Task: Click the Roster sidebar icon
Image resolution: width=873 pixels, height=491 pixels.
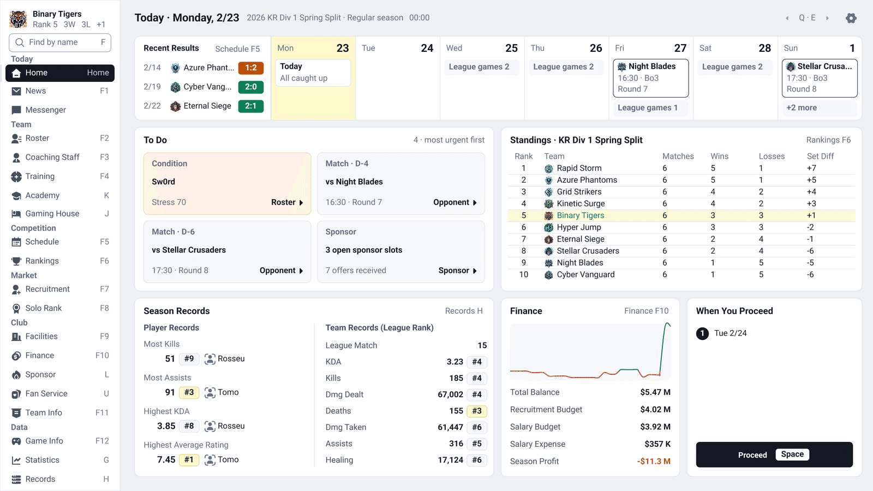Action: coord(16,139)
